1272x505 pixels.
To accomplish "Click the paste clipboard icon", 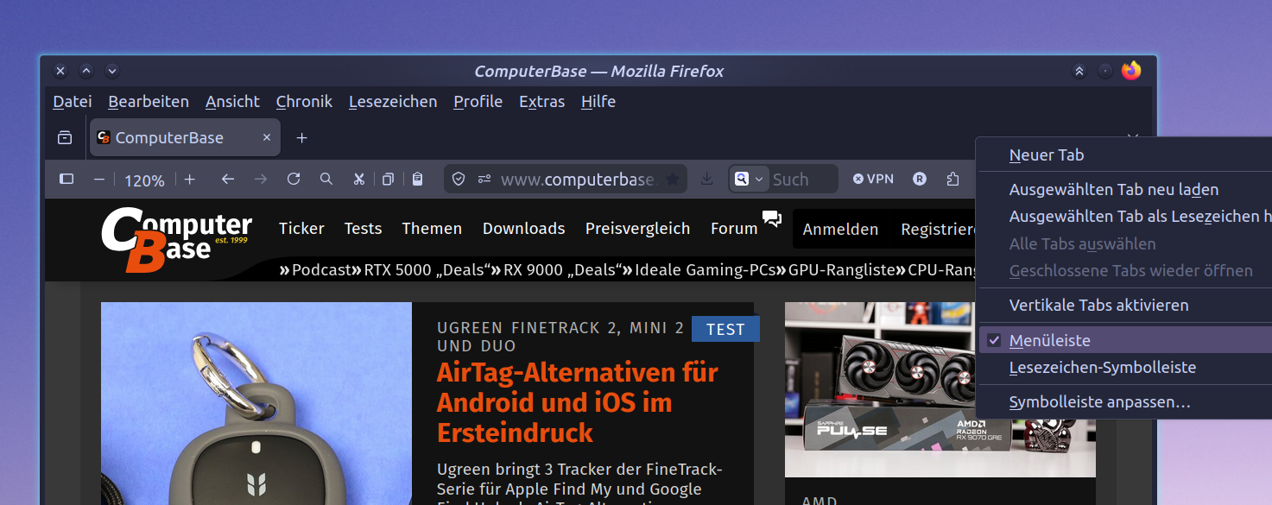I will pos(418,180).
